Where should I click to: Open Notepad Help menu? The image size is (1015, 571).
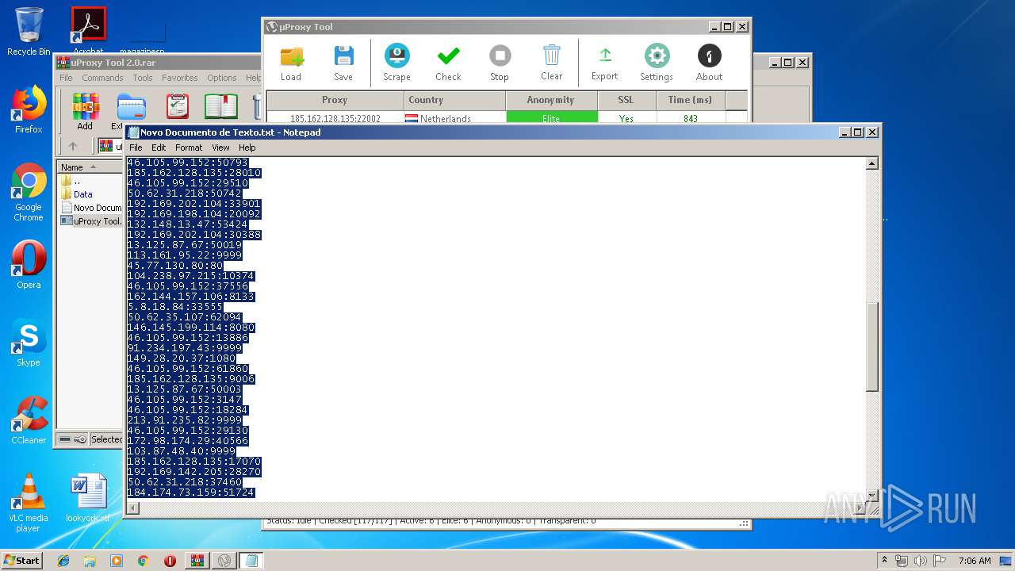tap(247, 148)
